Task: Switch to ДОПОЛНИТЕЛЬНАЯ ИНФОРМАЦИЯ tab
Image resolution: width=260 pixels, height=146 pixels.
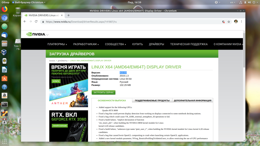Action: coord(192,100)
